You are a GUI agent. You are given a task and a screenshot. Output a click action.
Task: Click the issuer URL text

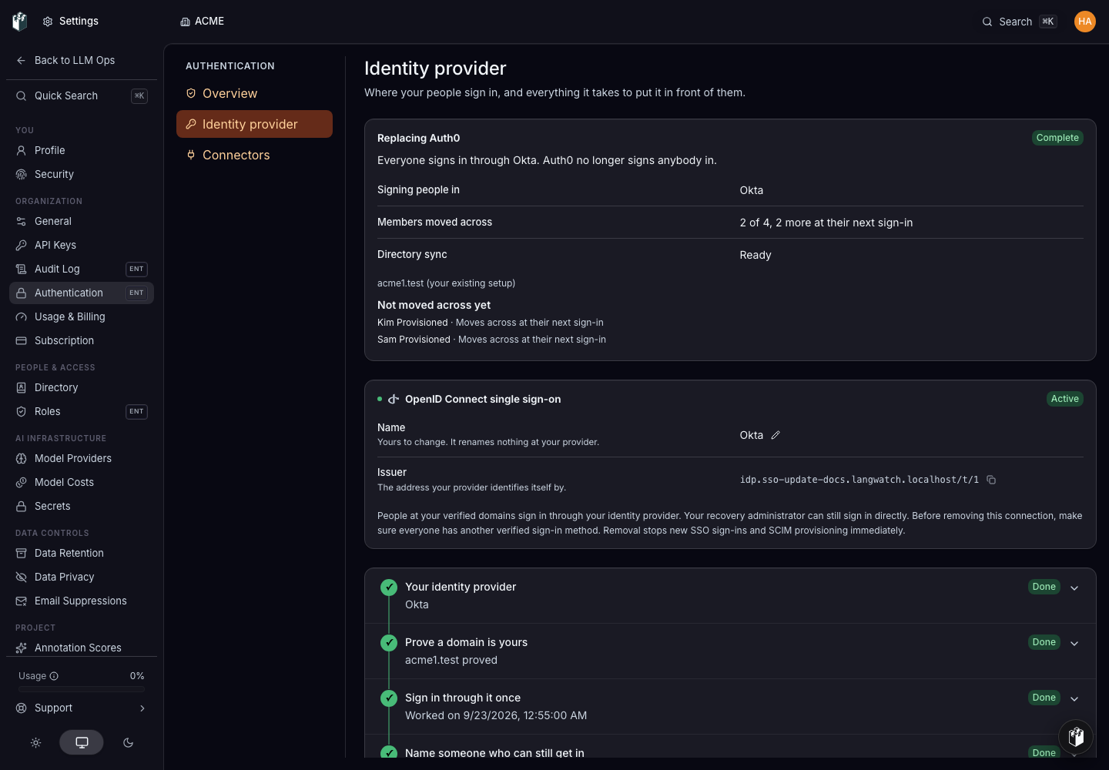pos(859,480)
